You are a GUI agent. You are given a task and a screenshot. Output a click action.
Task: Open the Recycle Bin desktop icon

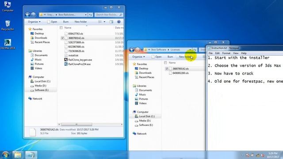[x=8, y=25]
